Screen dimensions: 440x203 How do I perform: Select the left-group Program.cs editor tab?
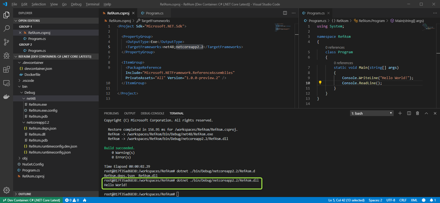coord(155,13)
